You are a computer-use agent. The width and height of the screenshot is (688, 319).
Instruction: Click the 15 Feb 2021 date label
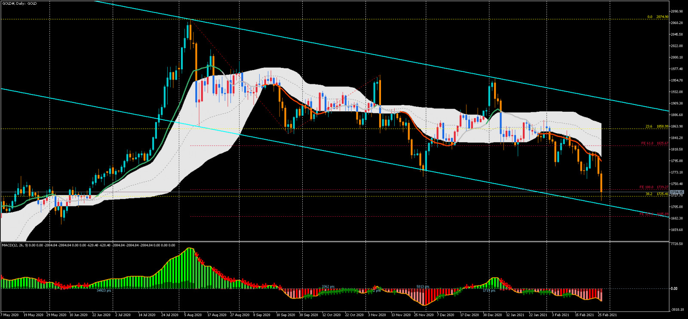click(x=584, y=315)
